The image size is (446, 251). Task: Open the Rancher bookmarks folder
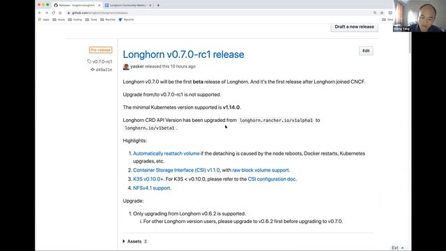[x=108, y=20]
